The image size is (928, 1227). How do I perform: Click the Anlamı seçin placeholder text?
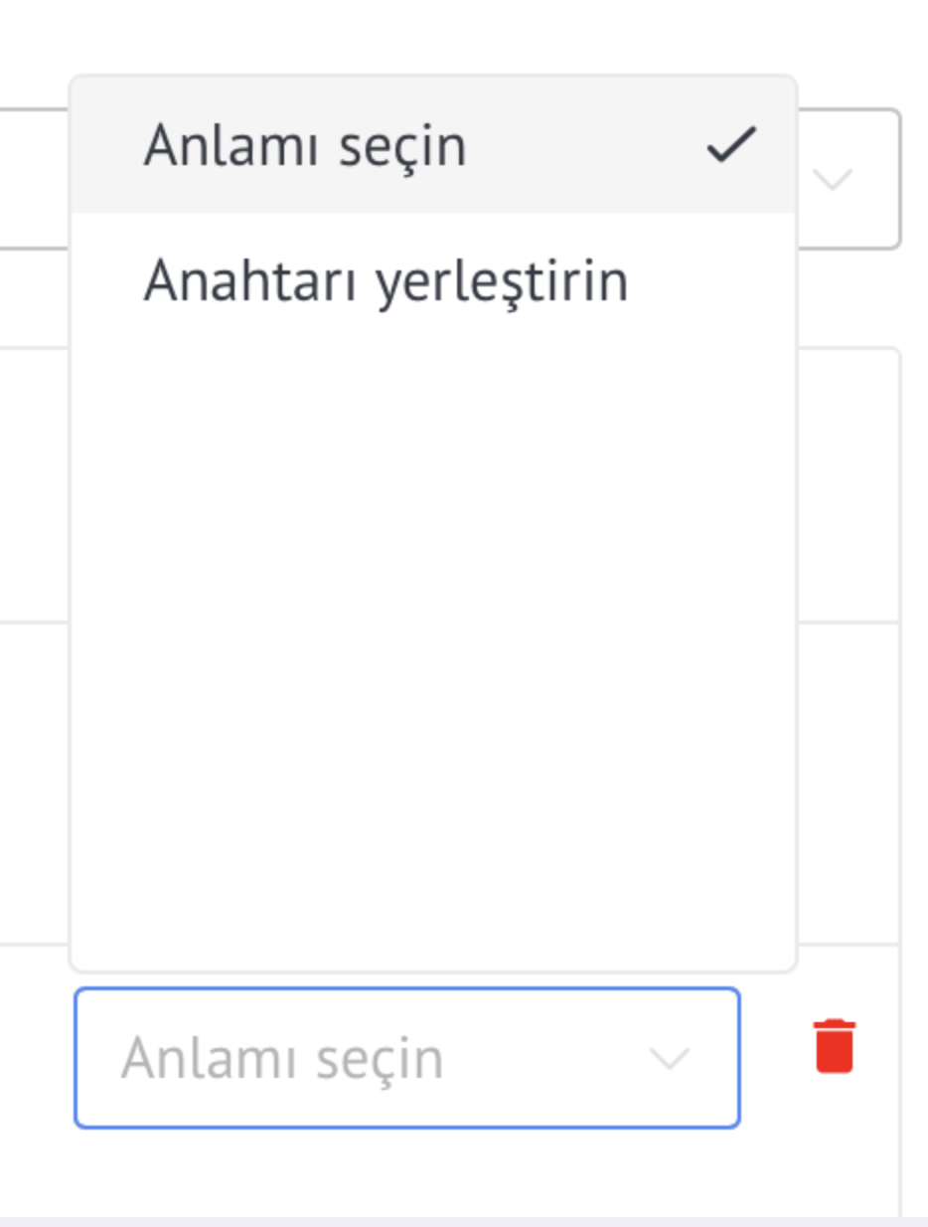click(x=282, y=1059)
